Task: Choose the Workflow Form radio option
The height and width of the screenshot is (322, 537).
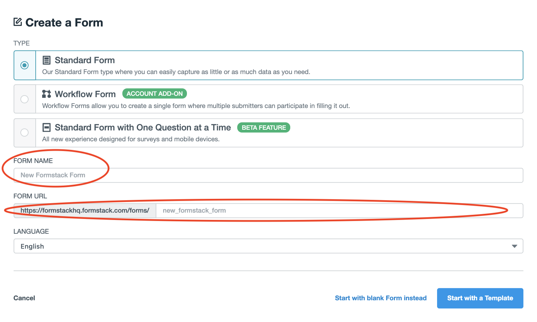Action: point(24,99)
